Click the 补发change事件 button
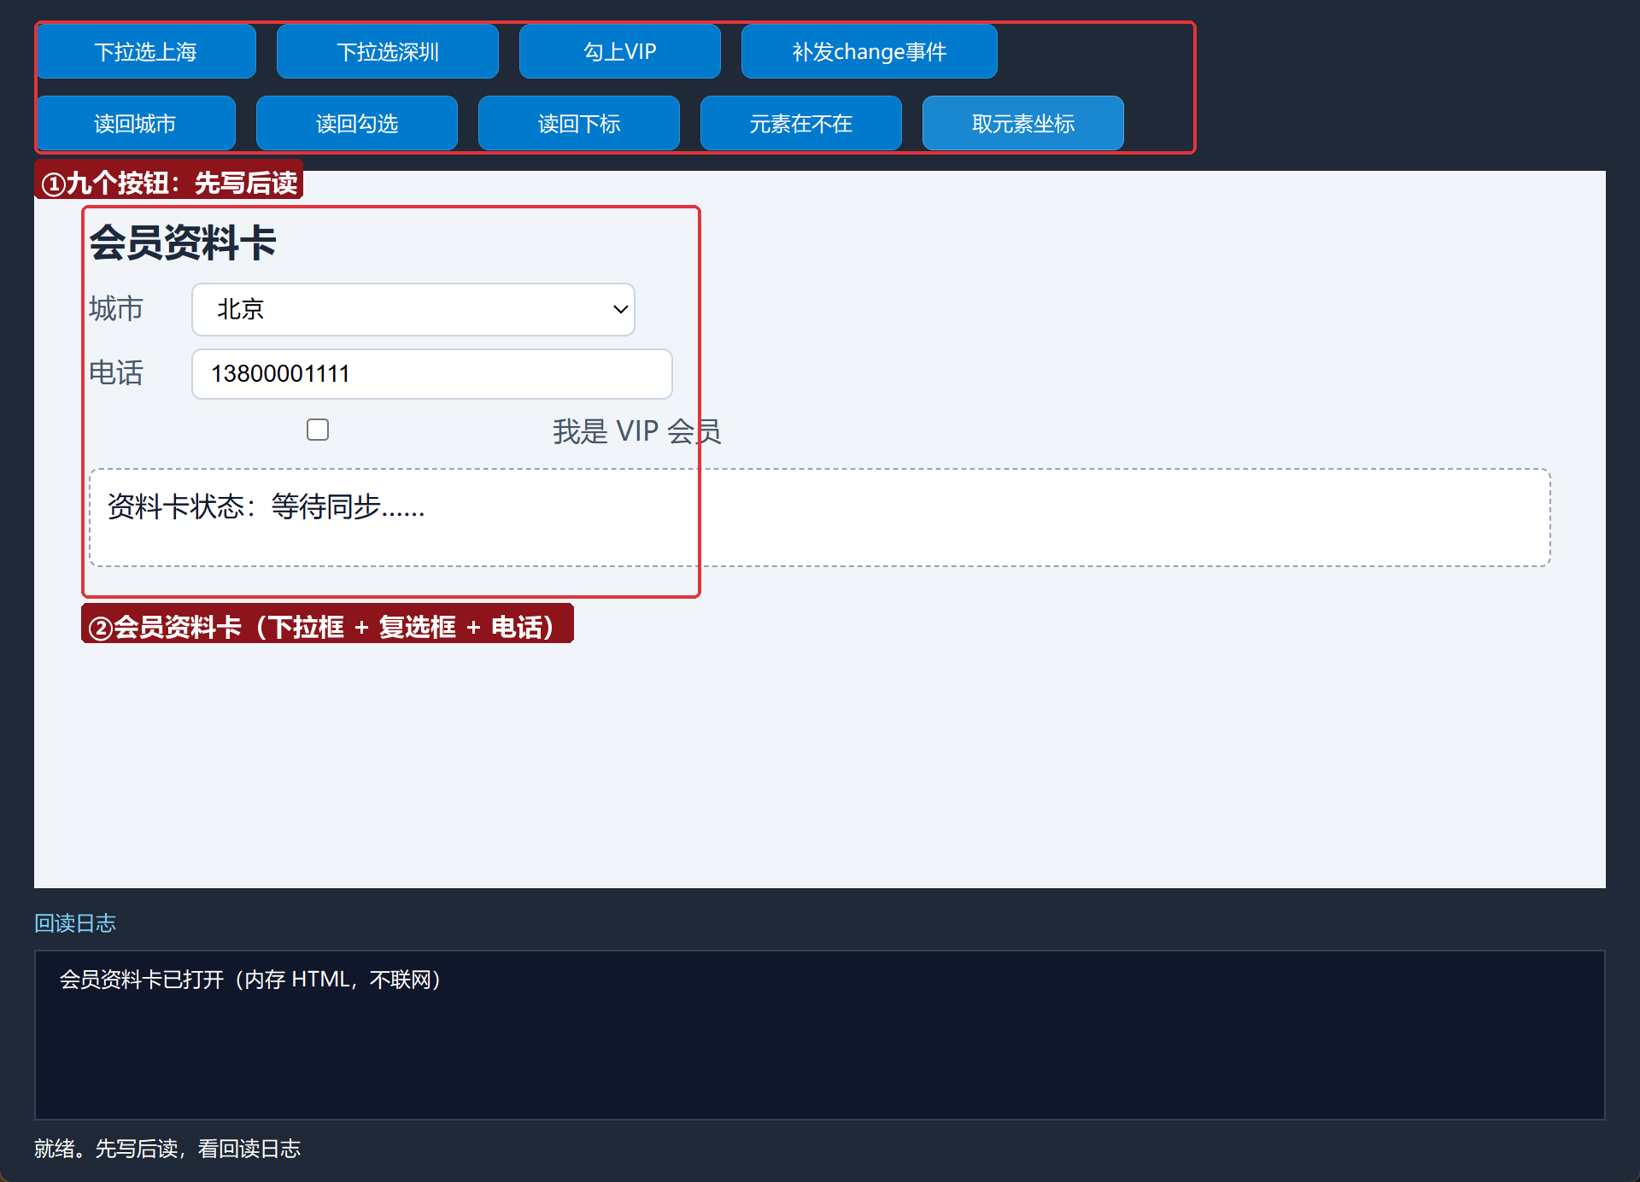Viewport: 1640px width, 1182px height. (x=870, y=51)
